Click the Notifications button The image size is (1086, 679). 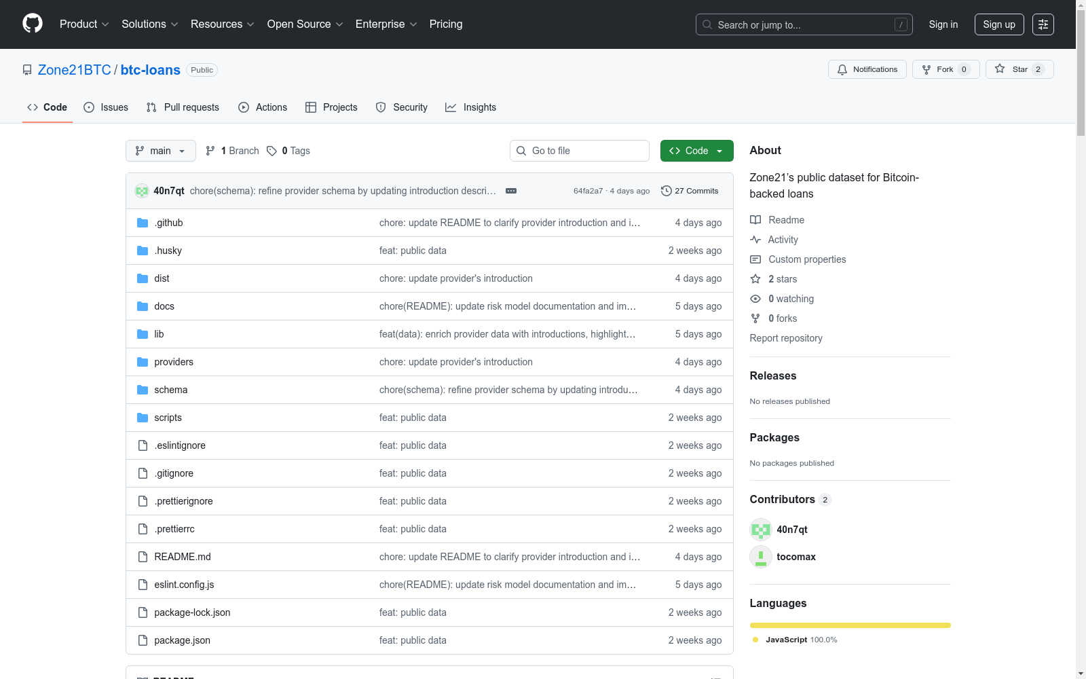click(x=867, y=69)
